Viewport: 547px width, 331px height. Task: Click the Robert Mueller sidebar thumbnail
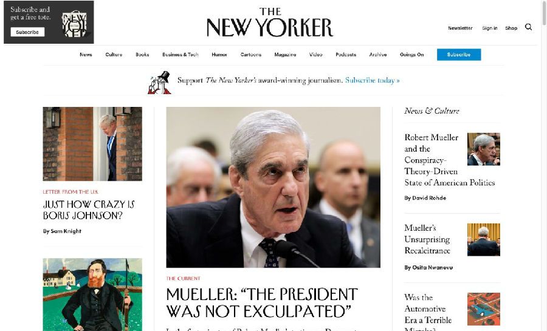(x=484, y=149)
